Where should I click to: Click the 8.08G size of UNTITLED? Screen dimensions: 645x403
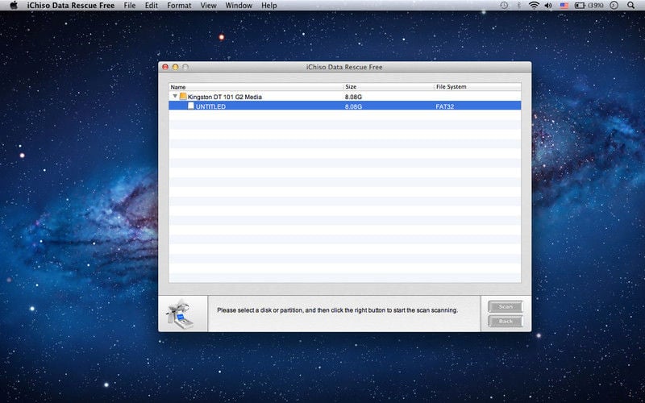pyautogui.click(x=353, y=106)
